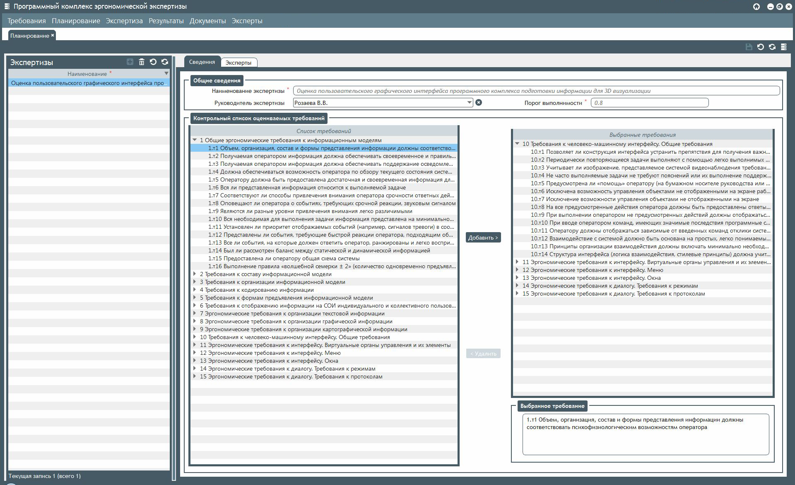The image size is (795, 485).
Task: Select selected requirement 10.т12
Action: click(643, 238)
